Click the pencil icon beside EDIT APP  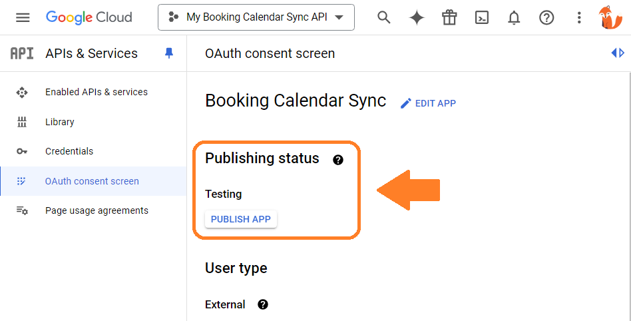pyautogui.click(x=405, y=103)
